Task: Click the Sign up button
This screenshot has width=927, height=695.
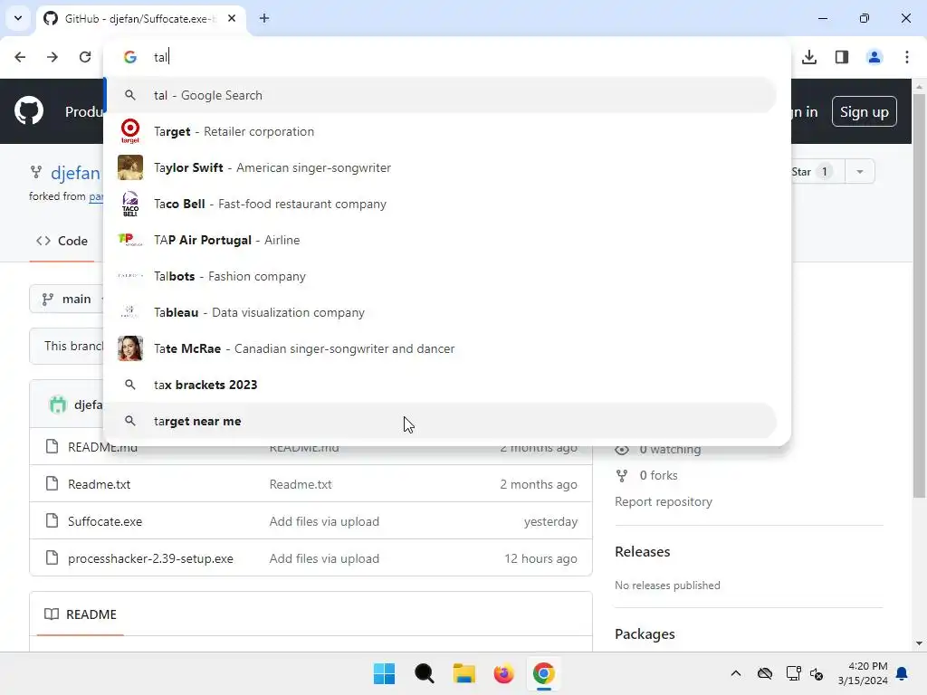Action: 864,111
